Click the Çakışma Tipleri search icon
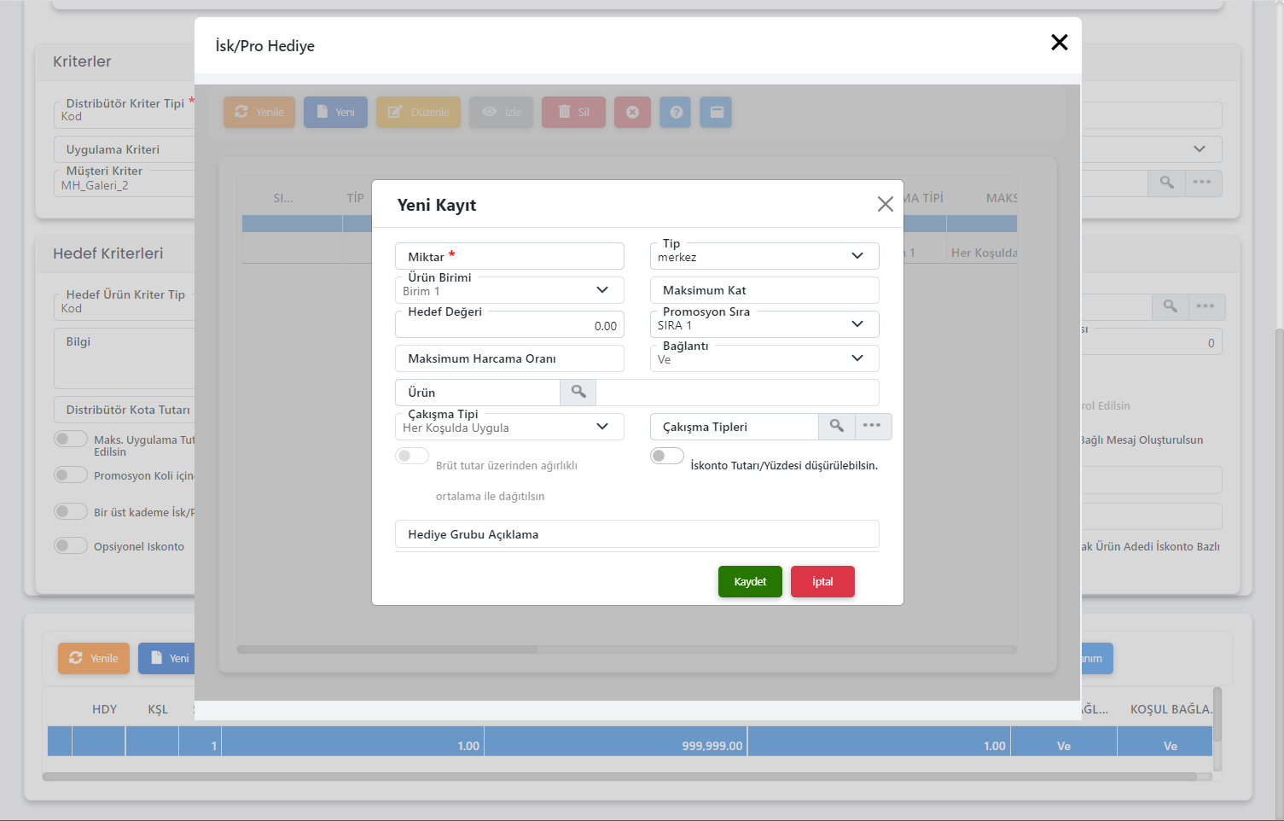 [x=836, y=427]
